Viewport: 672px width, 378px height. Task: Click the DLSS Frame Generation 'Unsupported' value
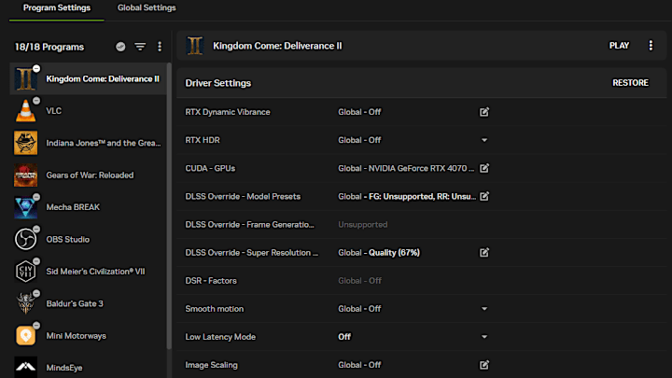[362, 225]
